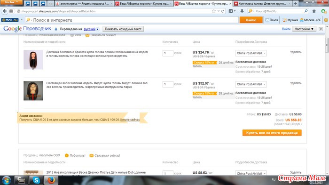329x185 pixels.
Task: Click 'Показать исходный текст' button
Action: click(123, 29)
